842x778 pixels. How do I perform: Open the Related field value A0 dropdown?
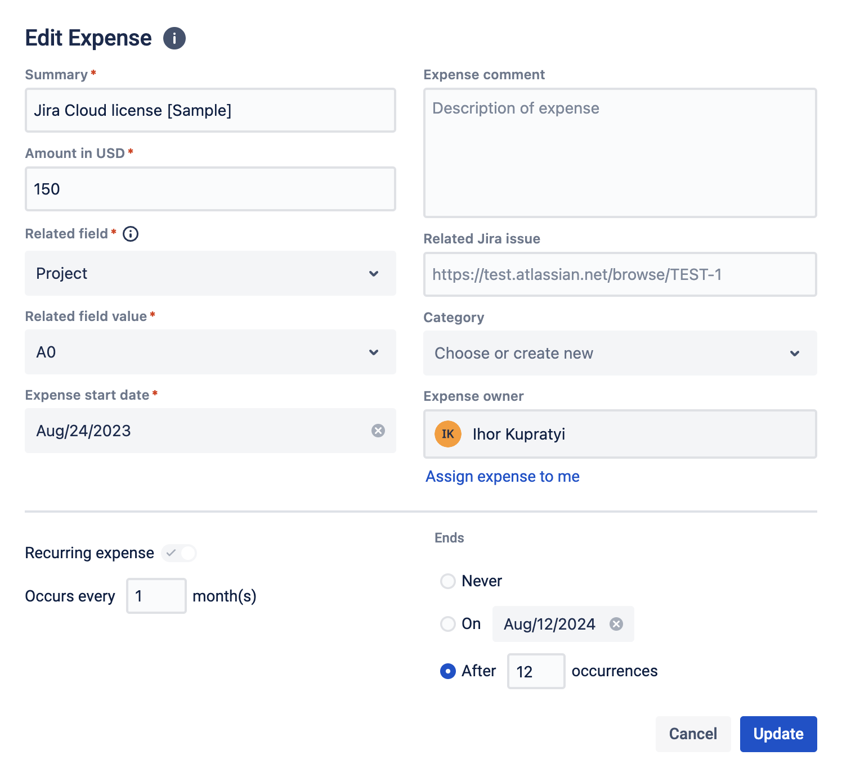pos(210,352)
